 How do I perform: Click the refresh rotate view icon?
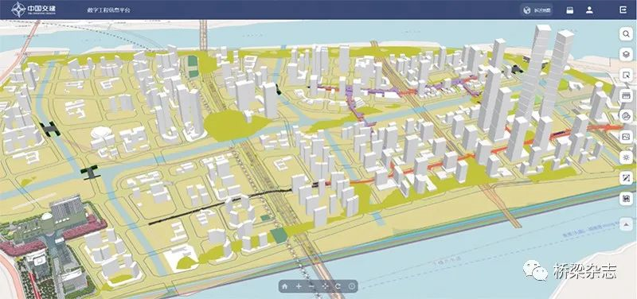click(x=338, y=286)
